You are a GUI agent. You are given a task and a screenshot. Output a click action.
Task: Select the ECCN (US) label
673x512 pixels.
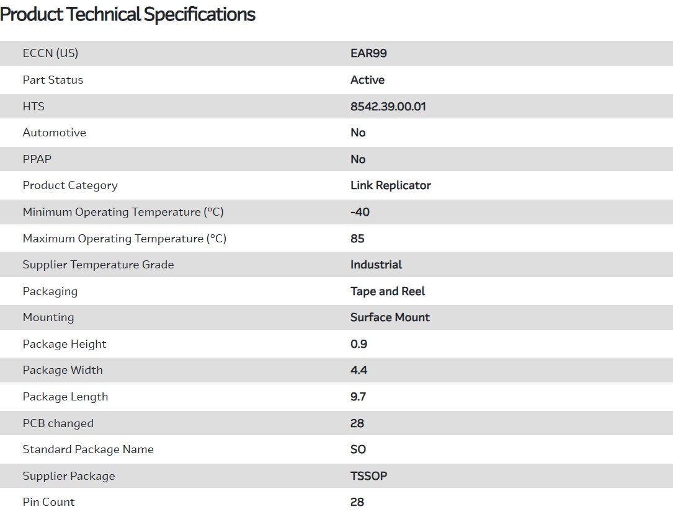pyautogui.click(x=50, y=53)
